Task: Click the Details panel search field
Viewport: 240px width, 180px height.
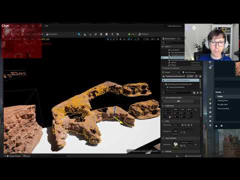Action: [x=178, y=93]
